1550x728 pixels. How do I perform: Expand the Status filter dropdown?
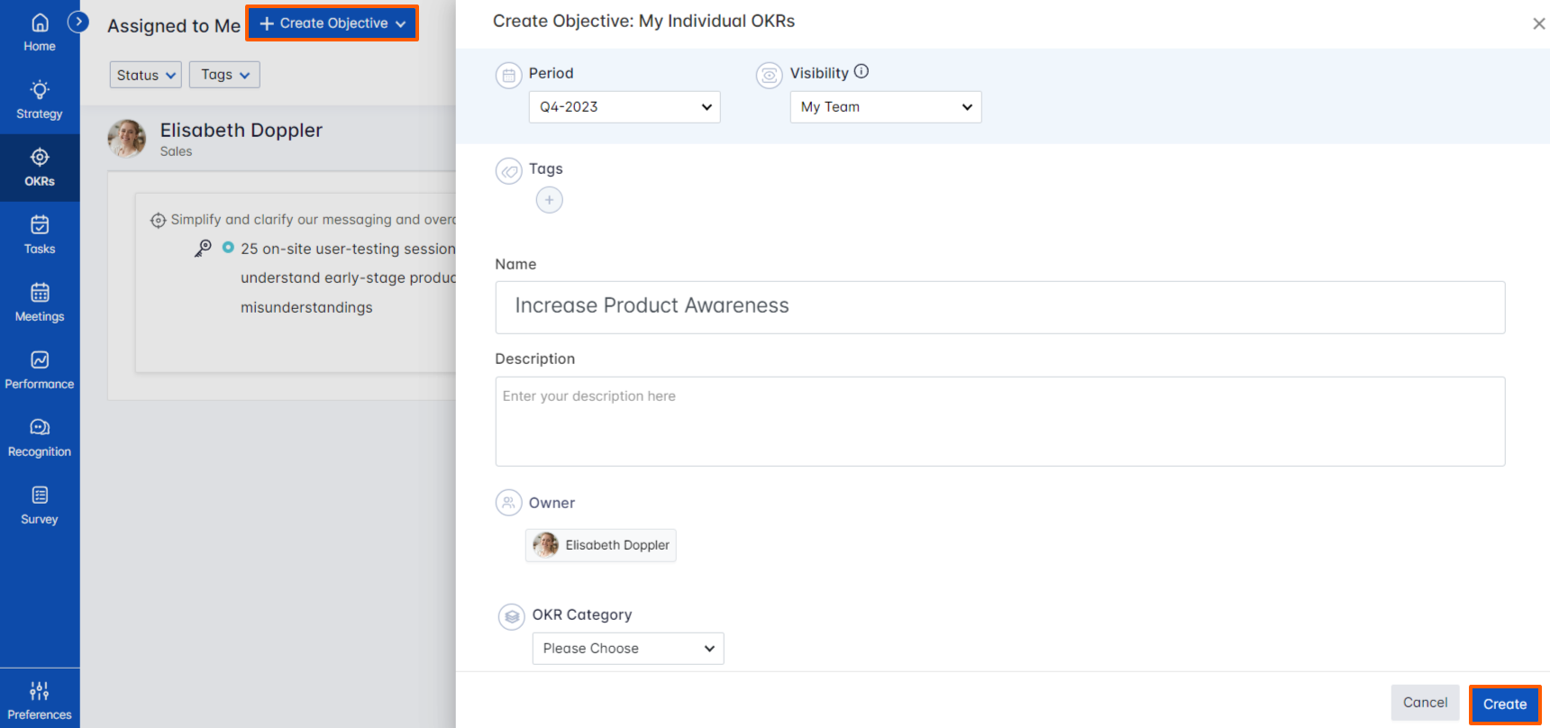pos(145,75)
